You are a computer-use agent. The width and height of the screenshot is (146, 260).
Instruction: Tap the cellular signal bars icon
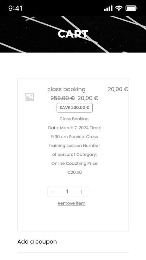[x=108, y=8]
